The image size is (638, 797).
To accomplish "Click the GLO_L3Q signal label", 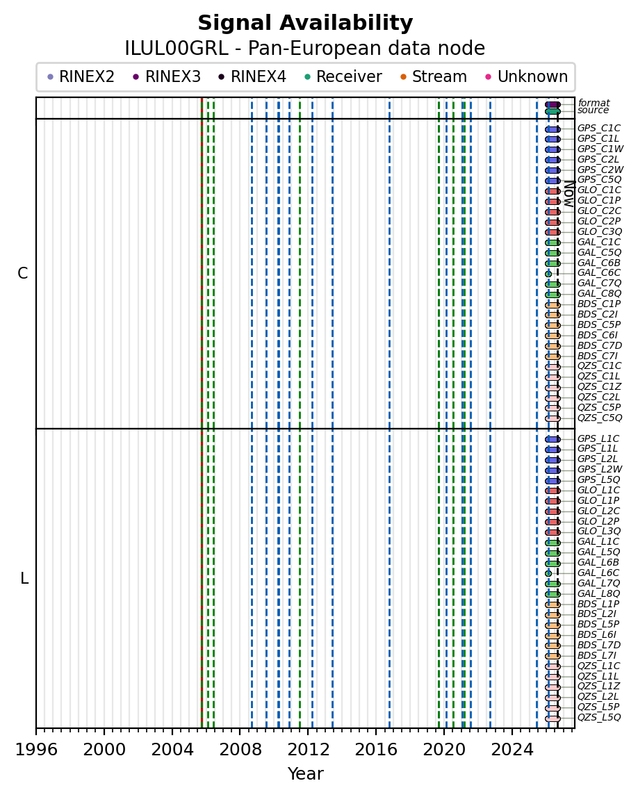I will pyautogui.click(x=599, y=531).
